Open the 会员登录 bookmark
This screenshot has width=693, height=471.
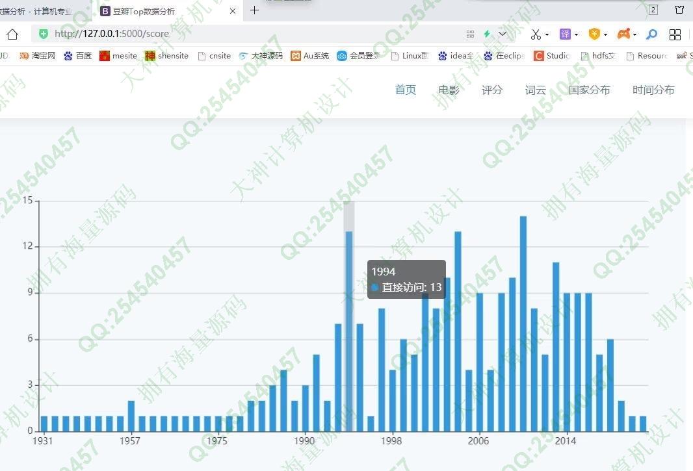coord(358,56)
